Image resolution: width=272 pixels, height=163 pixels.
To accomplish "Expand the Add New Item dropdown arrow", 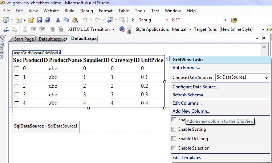I will point(24,20).
